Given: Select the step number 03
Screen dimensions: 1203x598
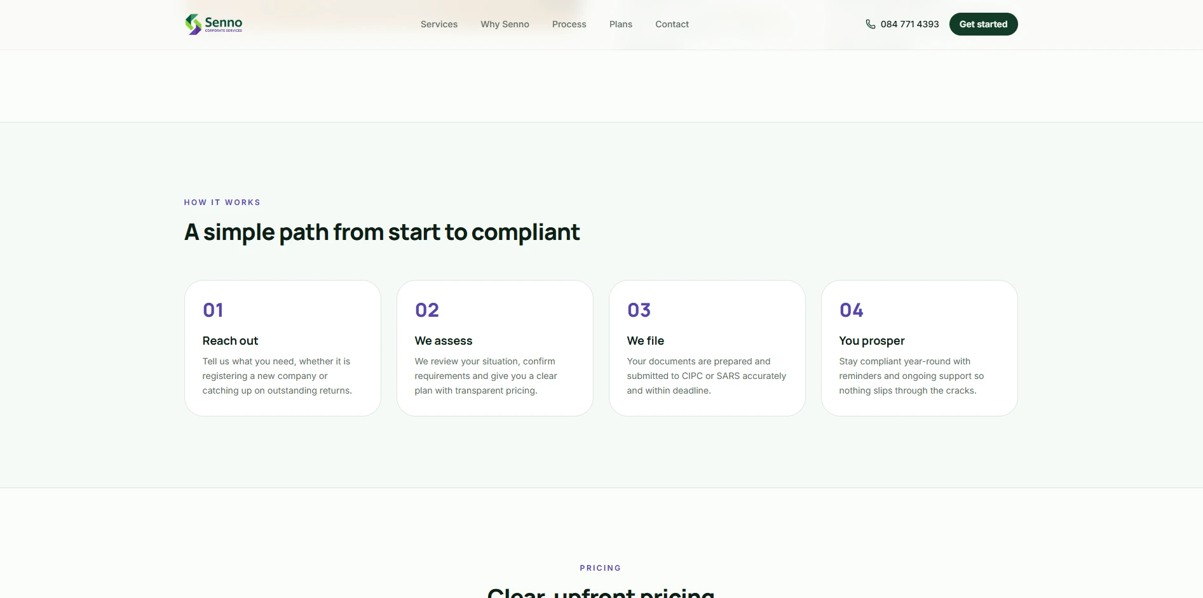Looking at the screenshot, I should [639, 310].
